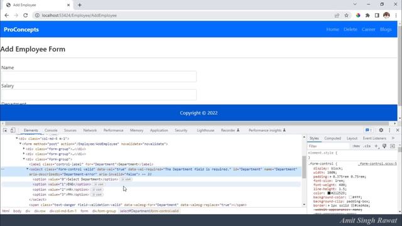Select the Layout sub-tab
402x226 pixels.
(352, 138)
